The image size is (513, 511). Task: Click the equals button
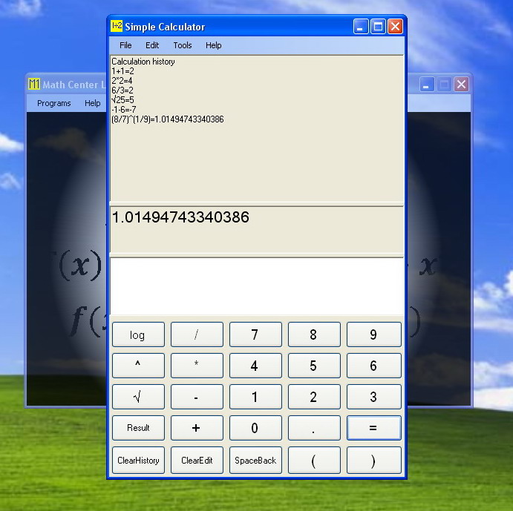(x=374, y=428)
